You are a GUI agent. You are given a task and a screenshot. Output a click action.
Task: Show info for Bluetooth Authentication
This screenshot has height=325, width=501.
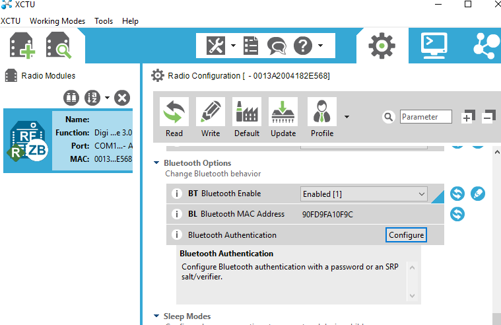click(177, 235)
